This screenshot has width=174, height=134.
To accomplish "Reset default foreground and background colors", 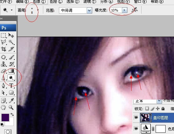I will pos(2,124).
